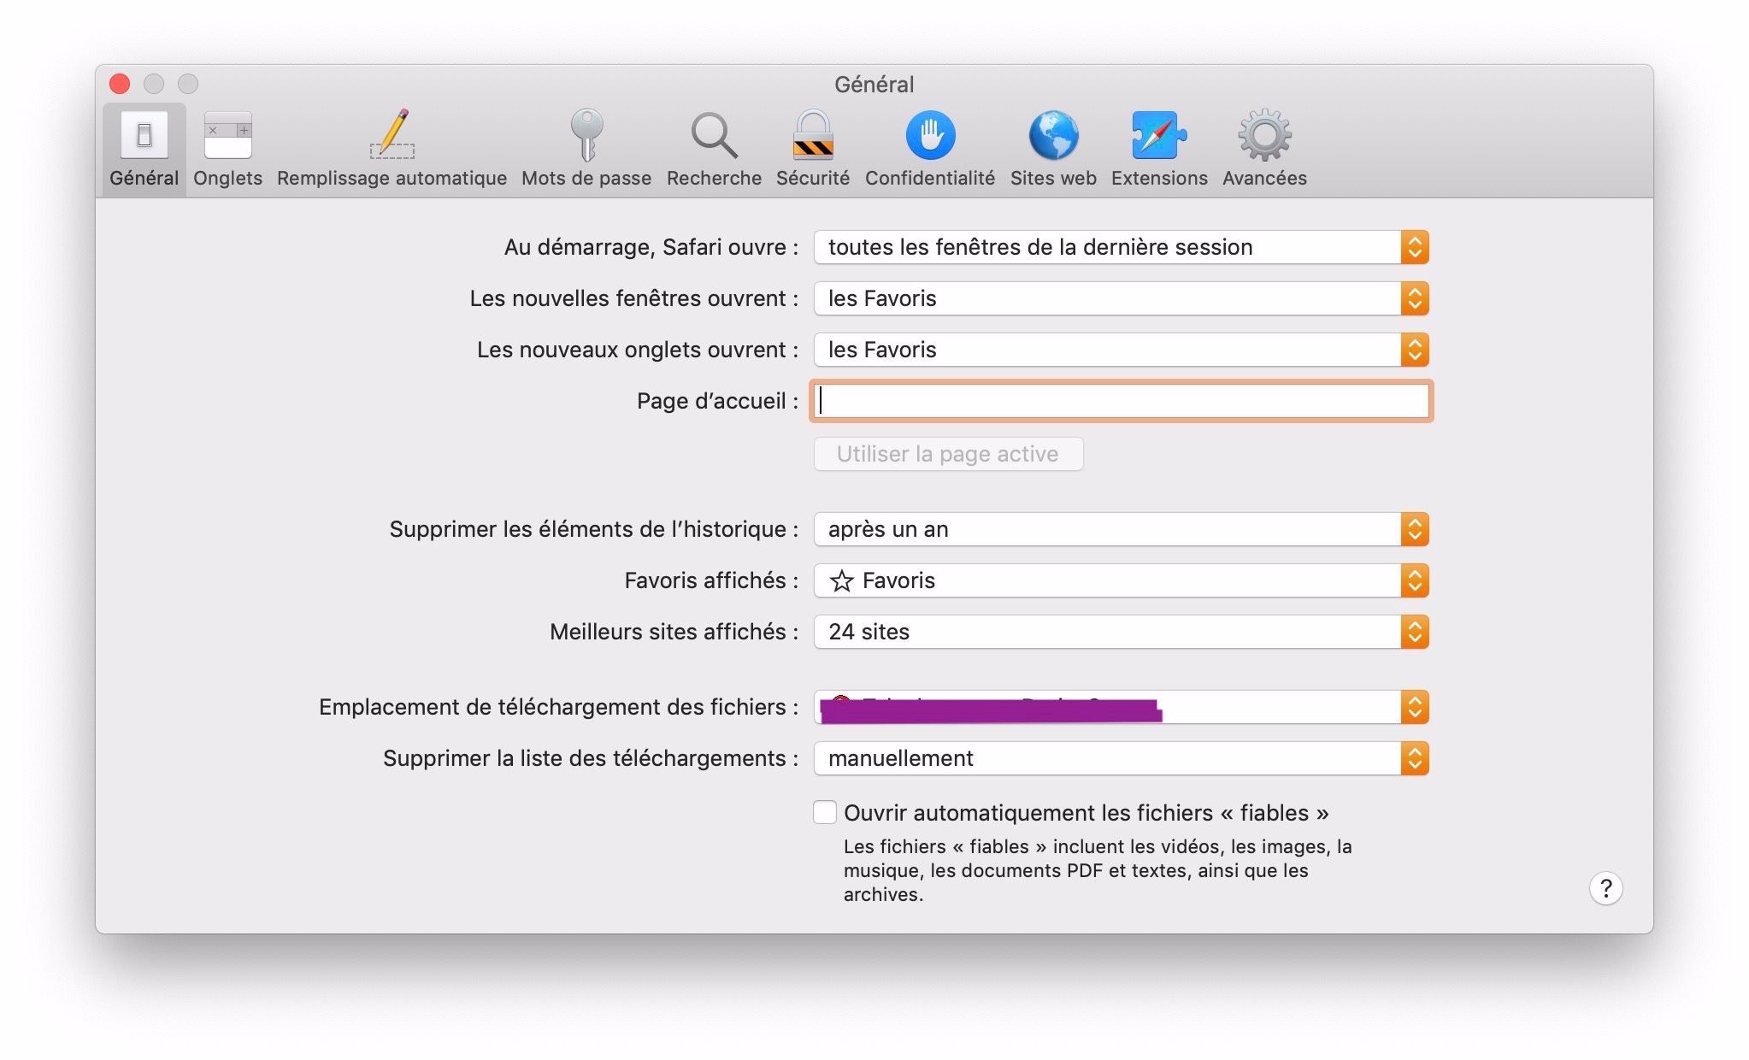
Task: Click inside the Page d'accueil text field
Action: tap(1121, 401)
